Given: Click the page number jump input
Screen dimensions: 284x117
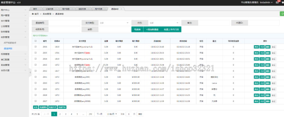Looking at the screenshot, I should tap(129, 114).
